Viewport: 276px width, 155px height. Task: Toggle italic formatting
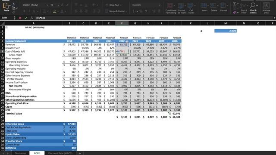click(x=29, y=11)
